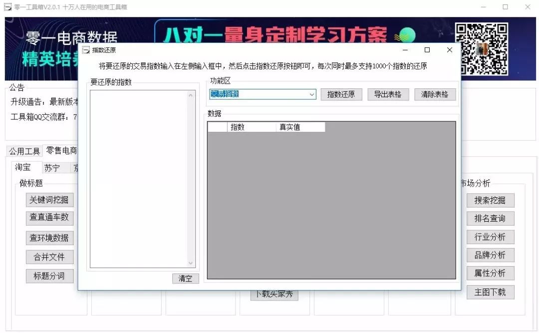The image size is (539, 333).
Task: Open the 交易指数 type dropdown
Action: (x=312, y=94)
